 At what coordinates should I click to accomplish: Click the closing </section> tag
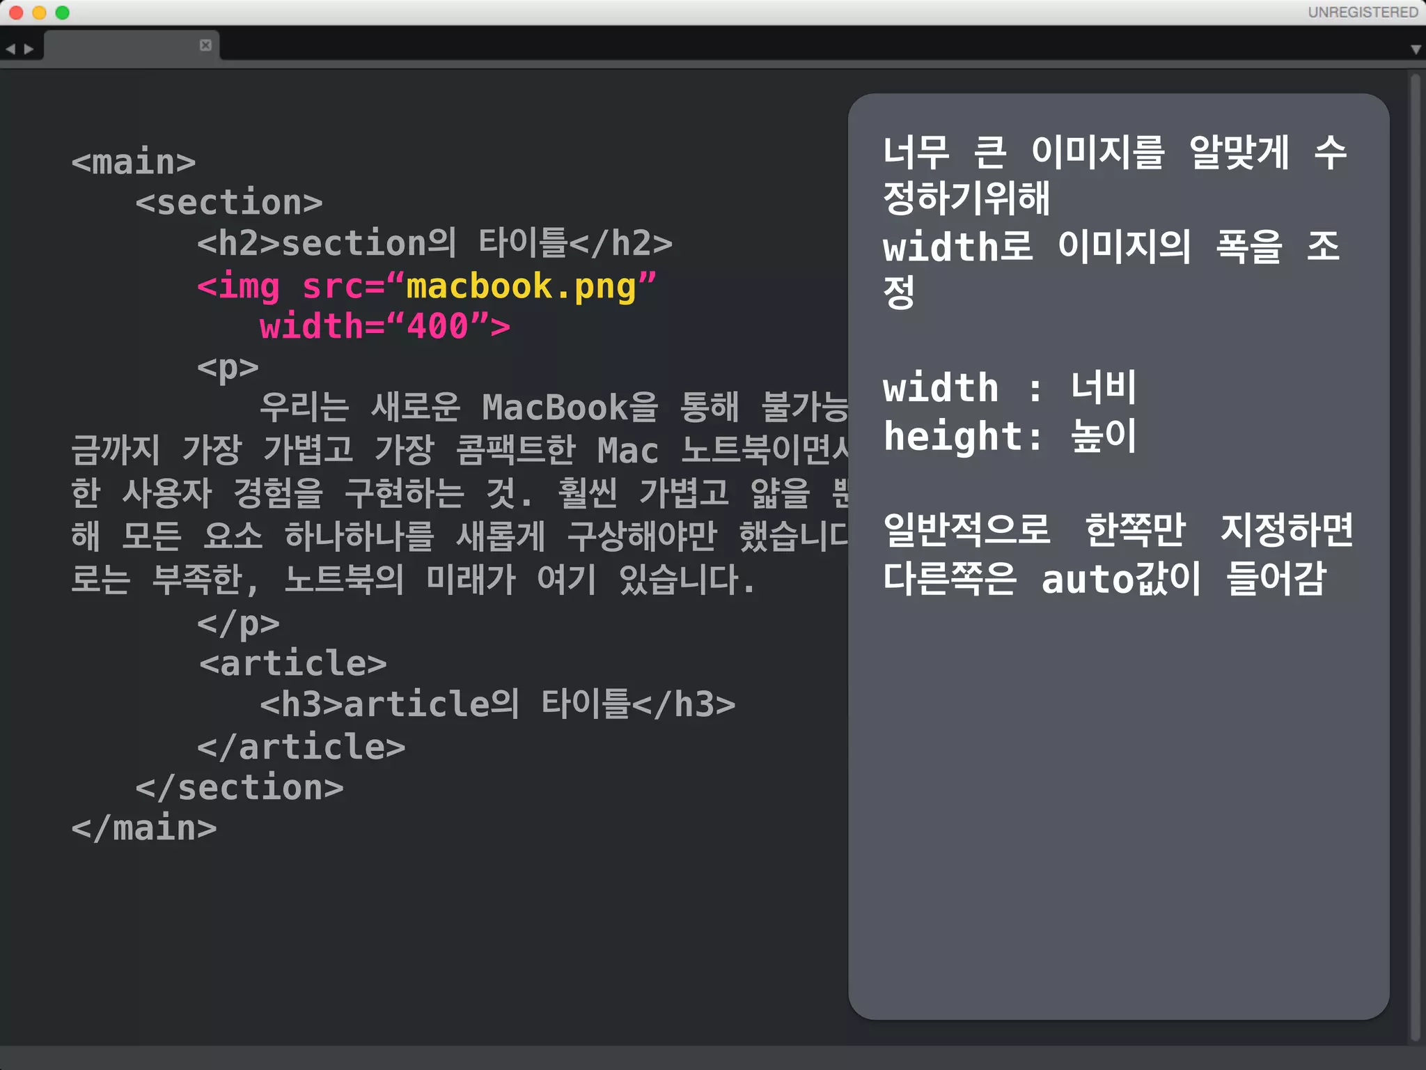tap(240, 788)
